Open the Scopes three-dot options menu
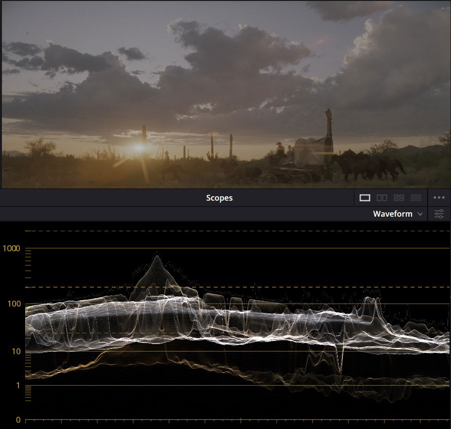The image size is (451, 429). point(439,198)
